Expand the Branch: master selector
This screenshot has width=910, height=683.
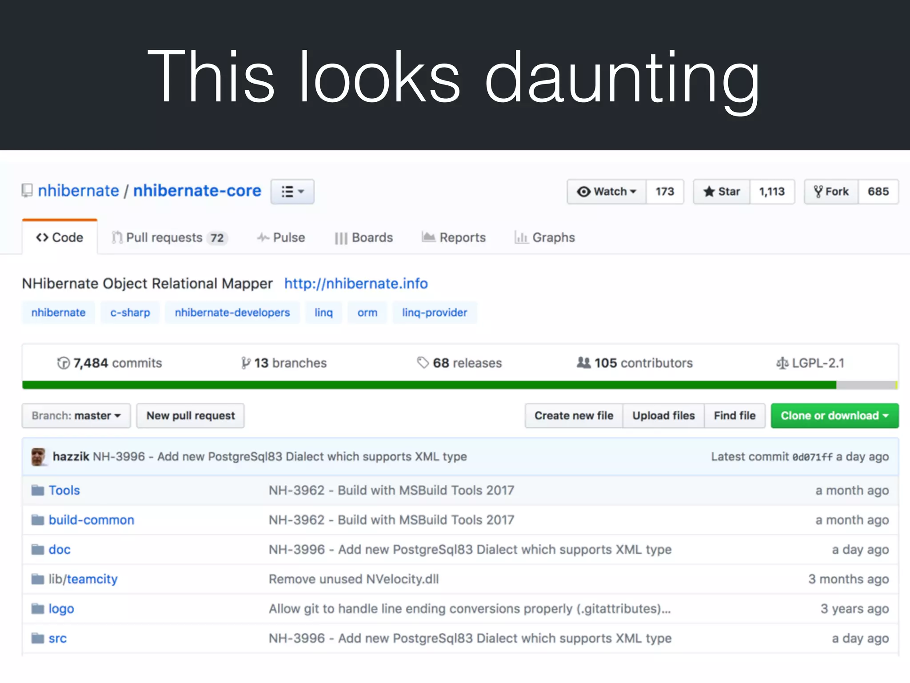click(x=76, y=416)
